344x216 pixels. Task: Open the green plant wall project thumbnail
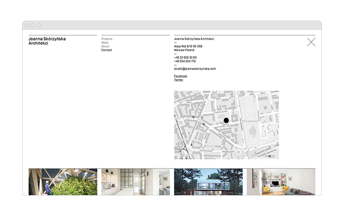tap(63, 181)
